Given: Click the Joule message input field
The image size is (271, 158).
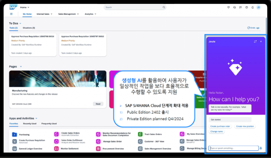Looking at the screenshot, I should click(233, 148).
